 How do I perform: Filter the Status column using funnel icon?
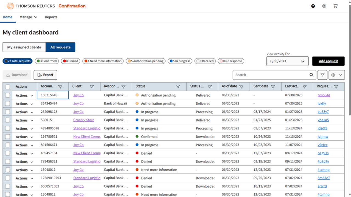click(x=178, y=86)
